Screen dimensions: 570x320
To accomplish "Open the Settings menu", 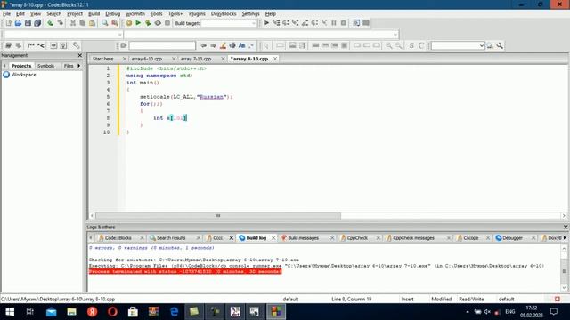I will pyautogui.click(x=250, y=14).
